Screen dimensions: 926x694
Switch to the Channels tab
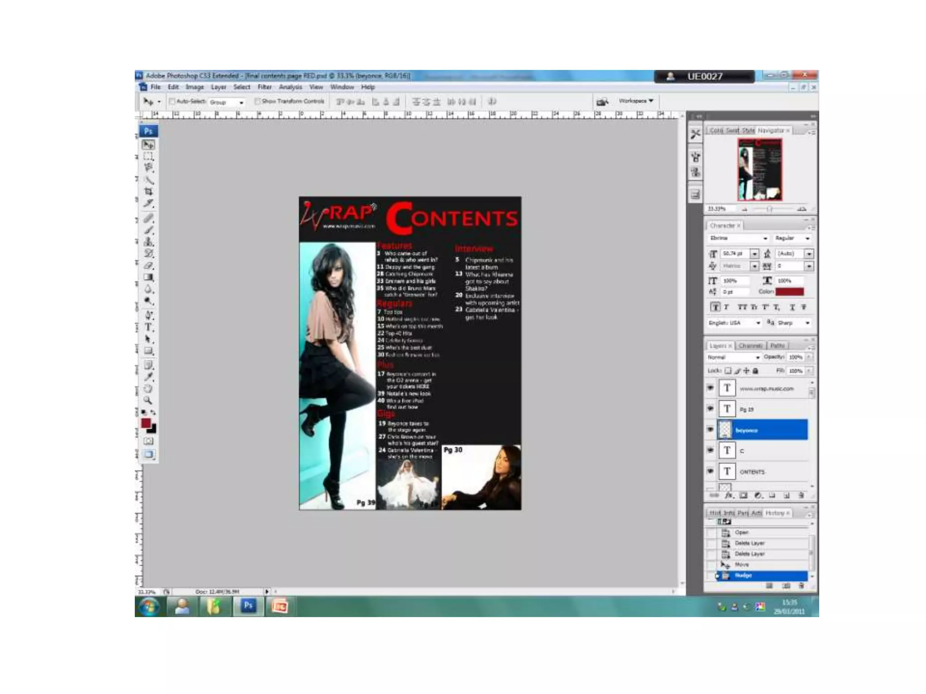(x=751, y=346)
